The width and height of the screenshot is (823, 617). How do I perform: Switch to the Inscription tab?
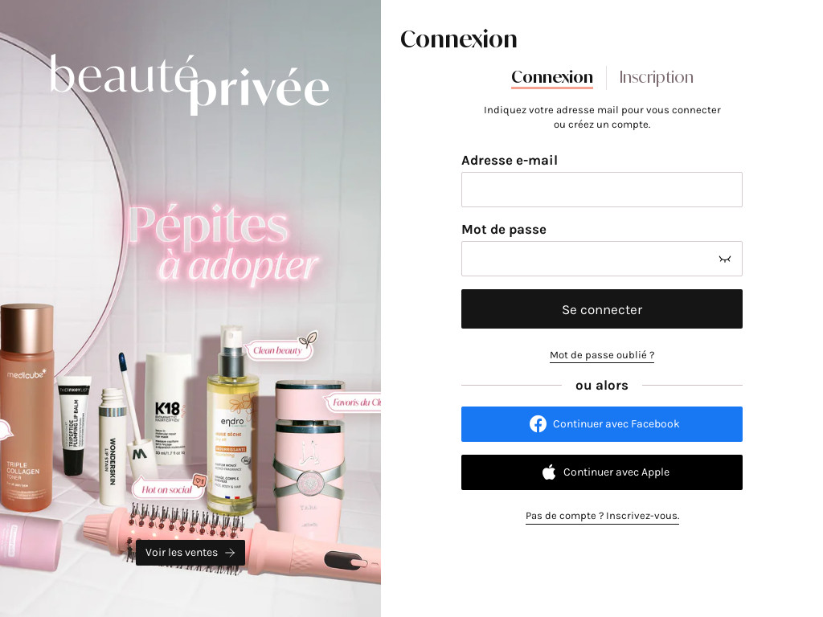coord(656,77)
